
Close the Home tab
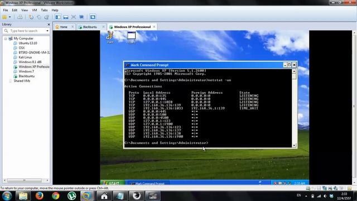(73, 27)
